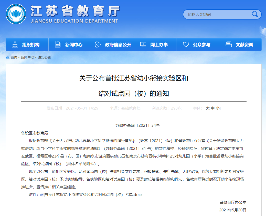Click the view count 293次
This screenshot has height=216, width=266.
click(176, 108)
